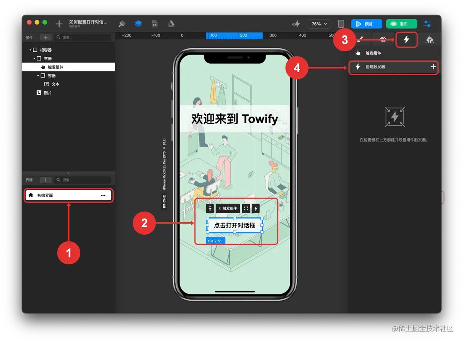Viewport: 463px width, 342px height.
Task: Click the lightning list icon left of zoom
Action: point(296,24)
